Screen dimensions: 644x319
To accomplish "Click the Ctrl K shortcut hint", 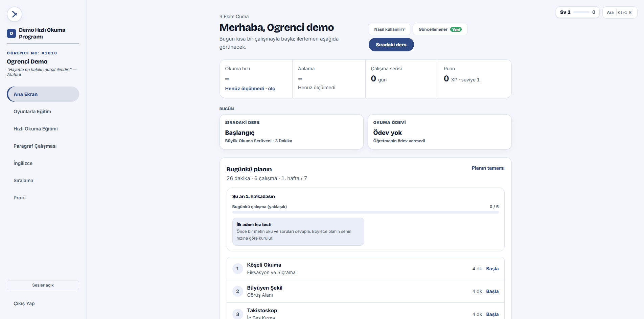I will point(625,13).
